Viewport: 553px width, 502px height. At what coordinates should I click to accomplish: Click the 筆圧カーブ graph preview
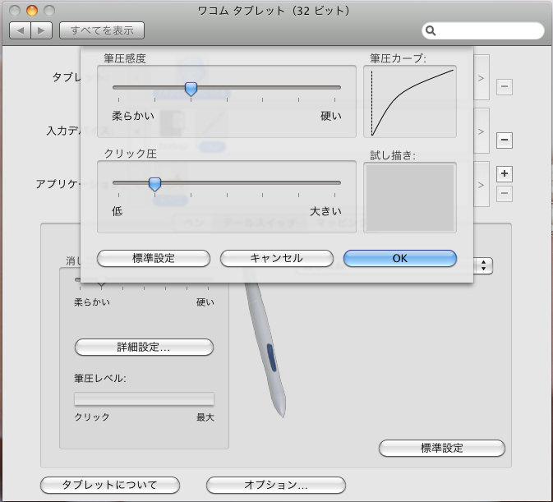(410, 102)
